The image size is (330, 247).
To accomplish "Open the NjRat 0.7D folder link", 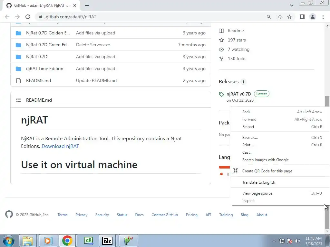I will (37, 57).
